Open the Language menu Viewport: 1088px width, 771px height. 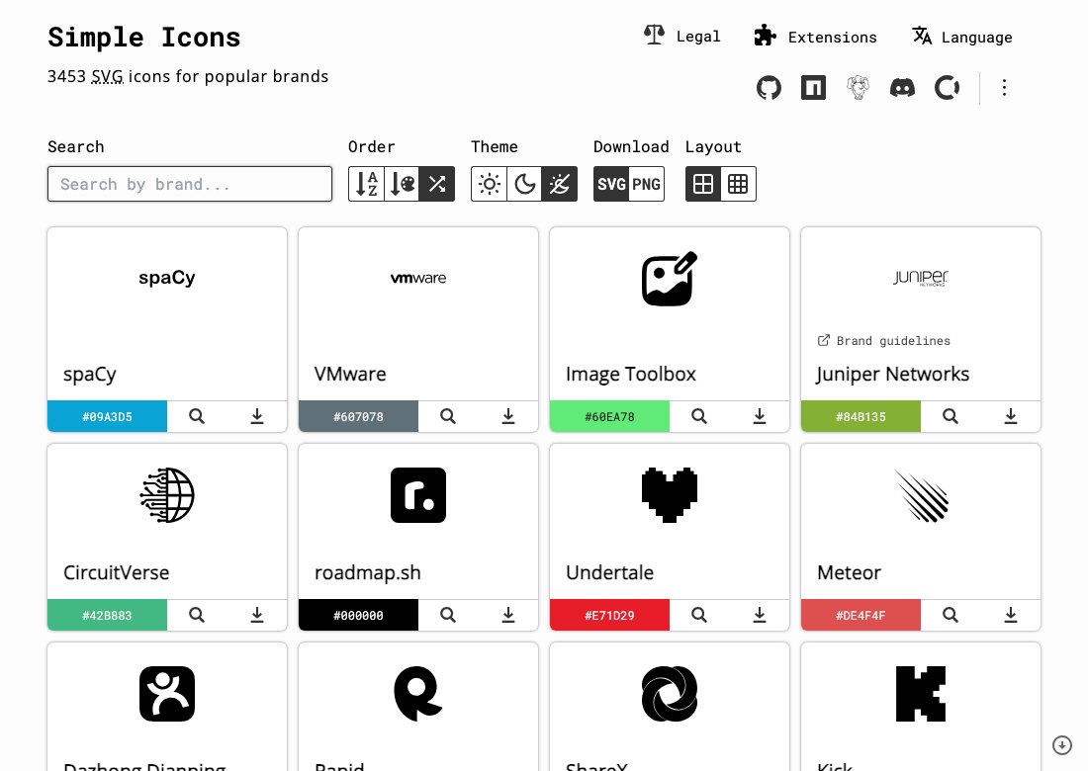(962, 36)
